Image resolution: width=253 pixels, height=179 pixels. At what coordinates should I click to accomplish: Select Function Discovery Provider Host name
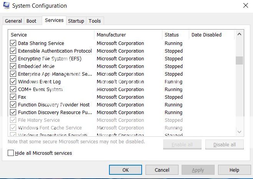coord(54,104)
